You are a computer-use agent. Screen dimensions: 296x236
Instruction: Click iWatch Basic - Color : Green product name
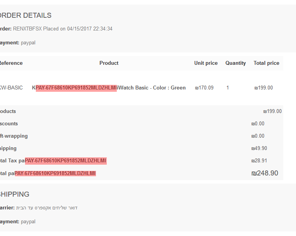(x=151, y=88)
